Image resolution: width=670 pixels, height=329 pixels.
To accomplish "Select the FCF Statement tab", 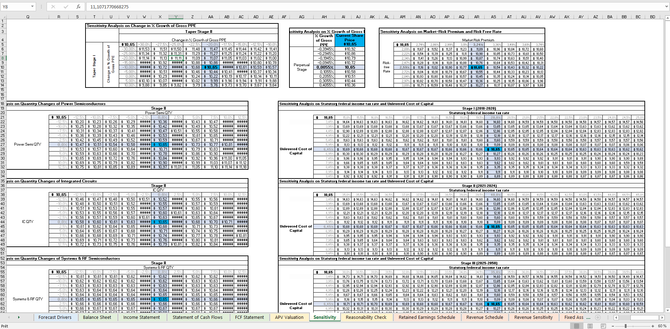I will tap(249, 317).
